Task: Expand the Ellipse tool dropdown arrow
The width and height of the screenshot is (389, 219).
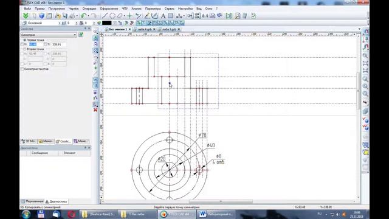Action: [x=124, y=16]
